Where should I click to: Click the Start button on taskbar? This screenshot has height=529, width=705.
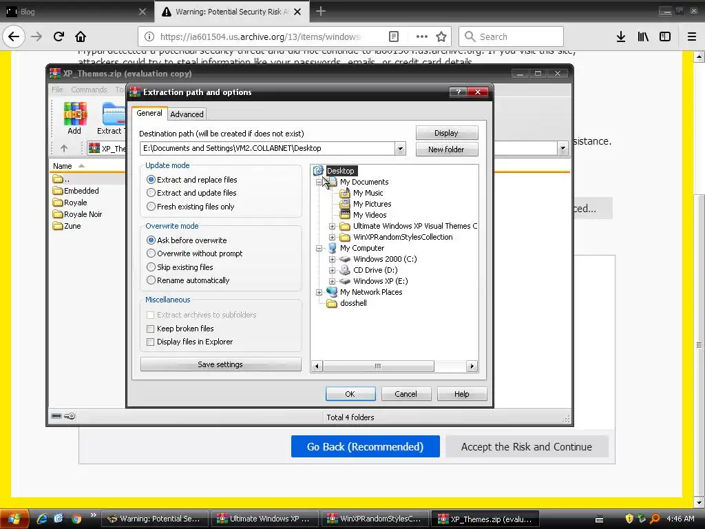pyautogui.click(x=14, y=519)
